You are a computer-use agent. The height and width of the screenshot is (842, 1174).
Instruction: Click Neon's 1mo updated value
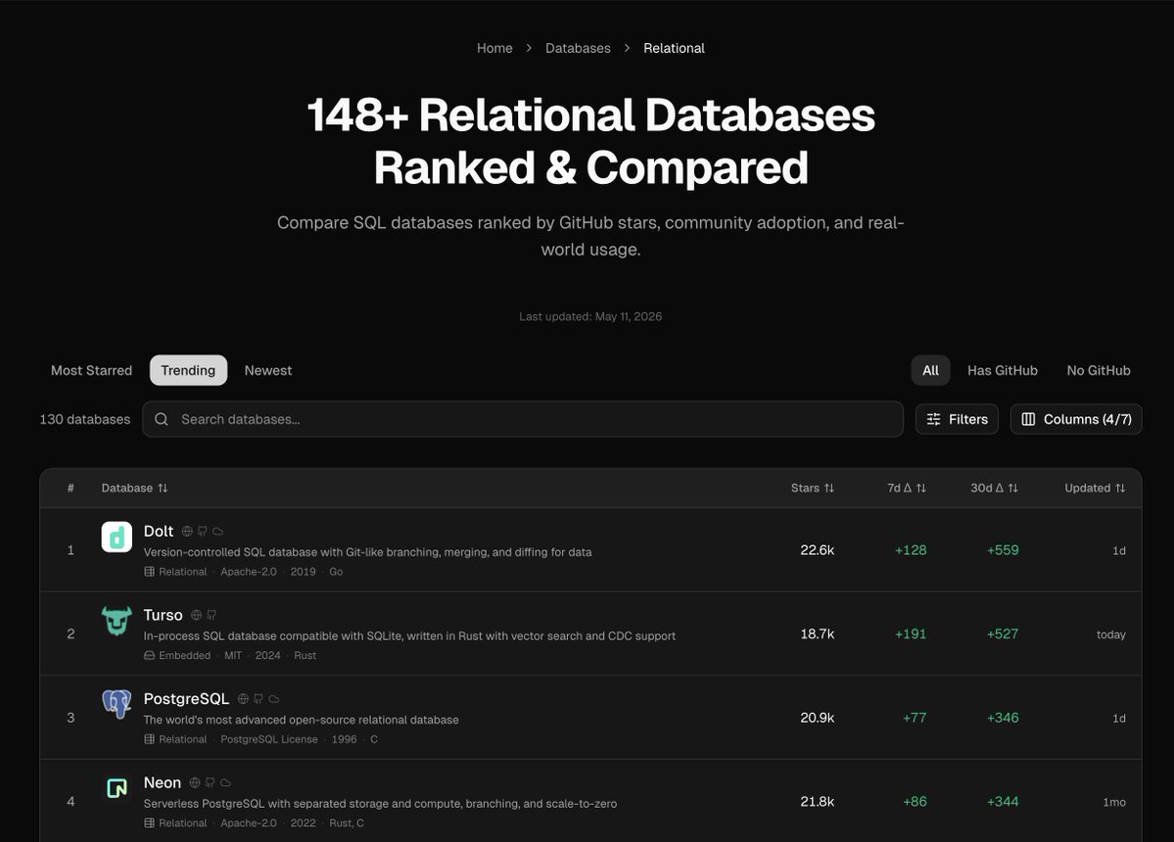tap(1114, 802)
